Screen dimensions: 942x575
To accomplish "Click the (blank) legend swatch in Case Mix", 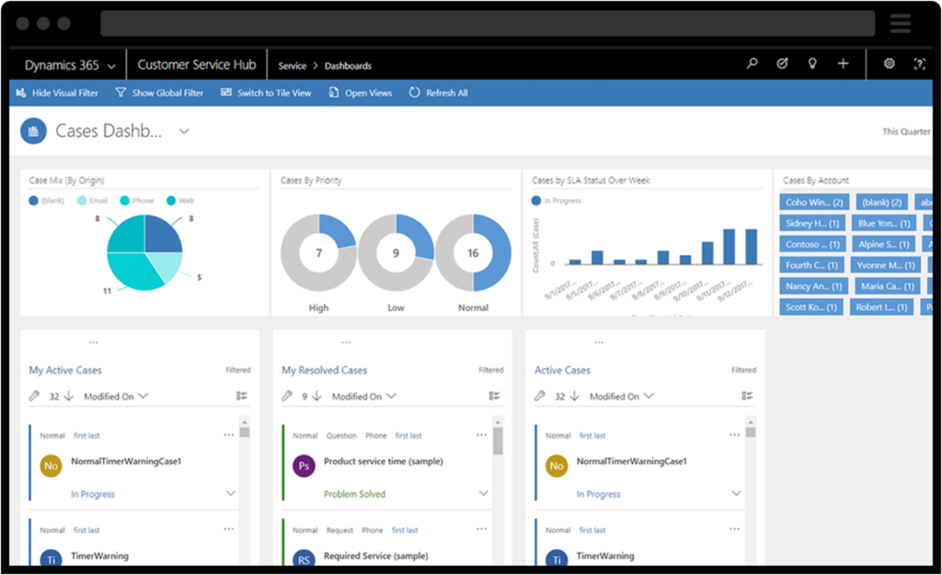I will coord(34,201).
